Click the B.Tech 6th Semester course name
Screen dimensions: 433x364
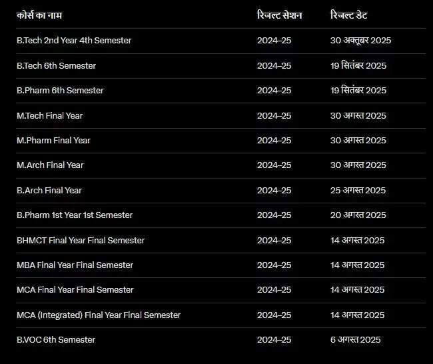(56, 65)
